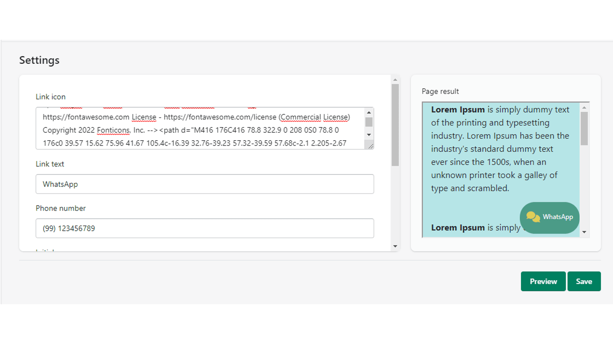The height and width of the screenshot is (344, 613).
Task: Click the Phone number input field
Action: 205,228
